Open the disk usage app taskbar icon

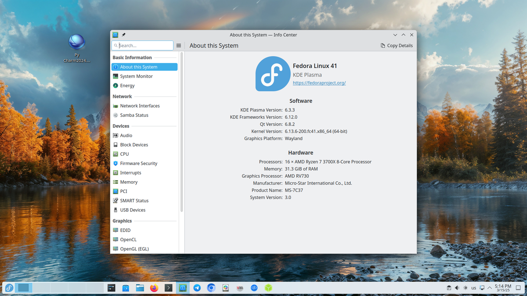[226, 288]
